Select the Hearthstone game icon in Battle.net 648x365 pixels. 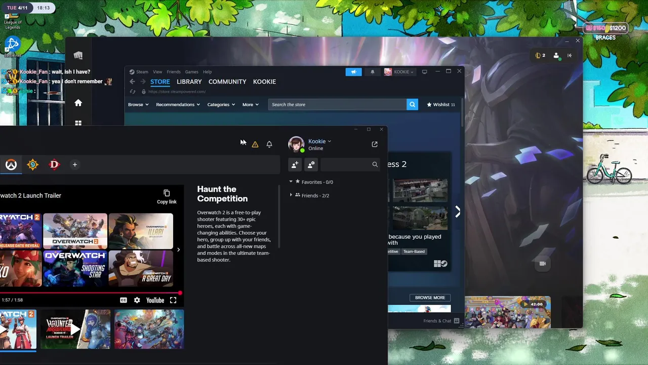pos(33,165)
